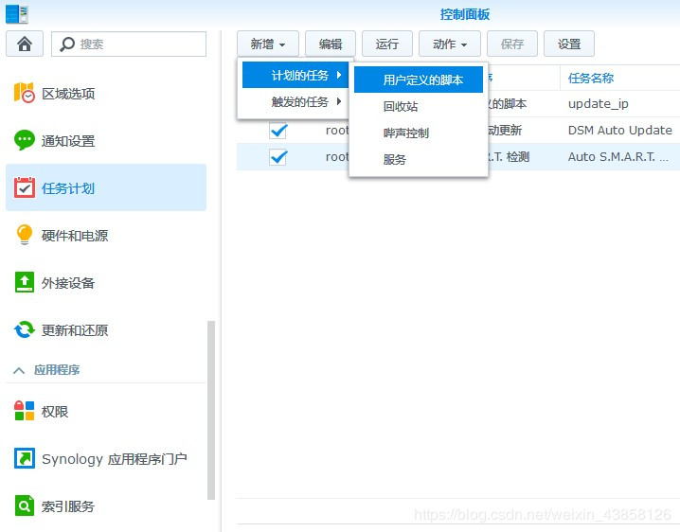Screen dimensions: 680x532
Task: Click the 设置 button
Action: click(569, 44)
